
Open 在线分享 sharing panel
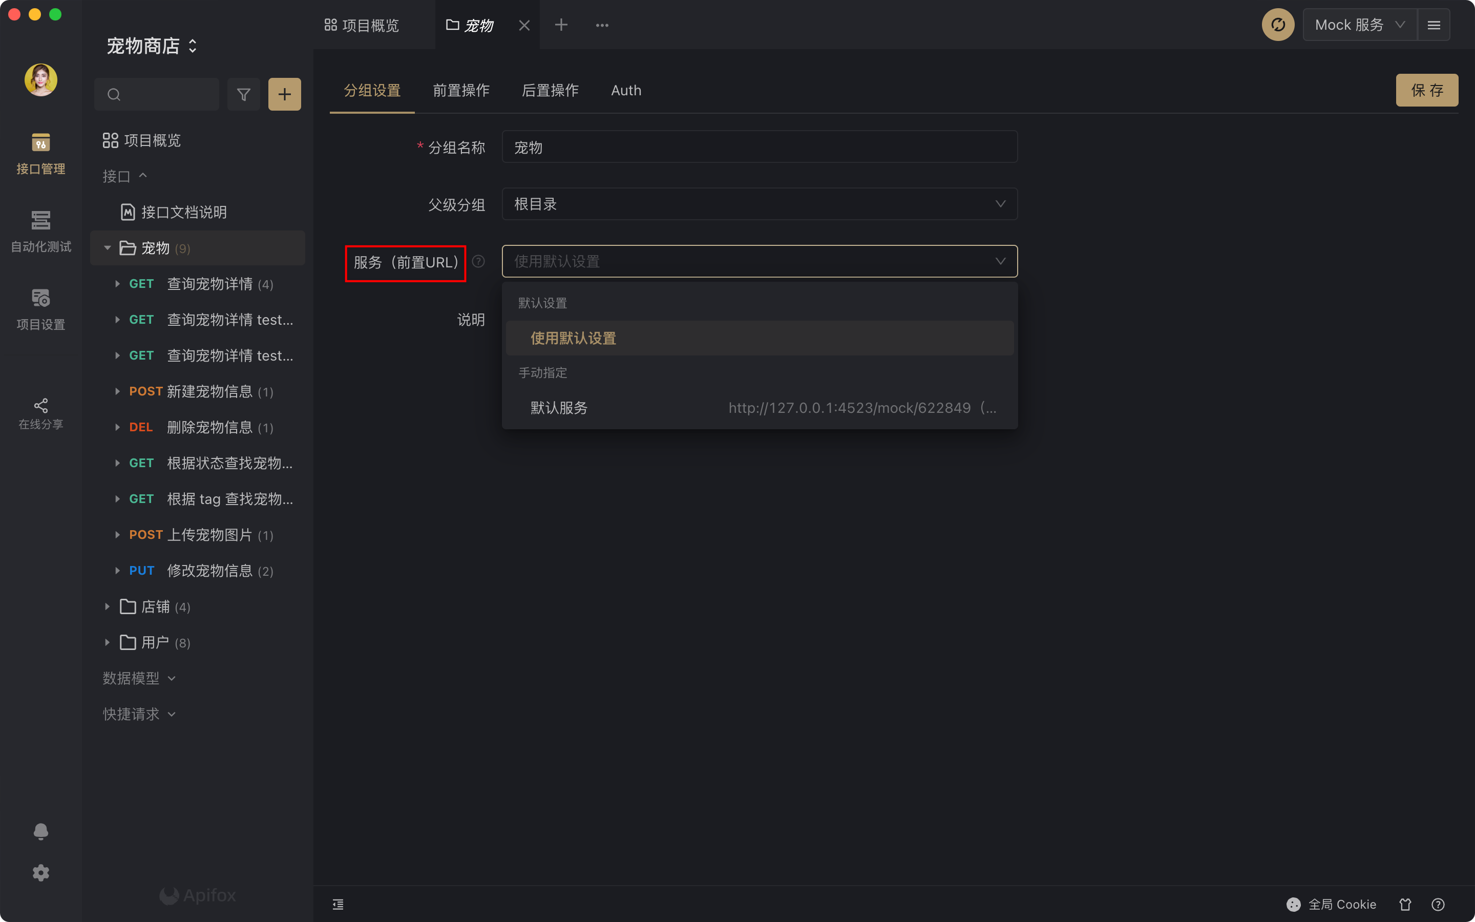[x=41, y=414]
